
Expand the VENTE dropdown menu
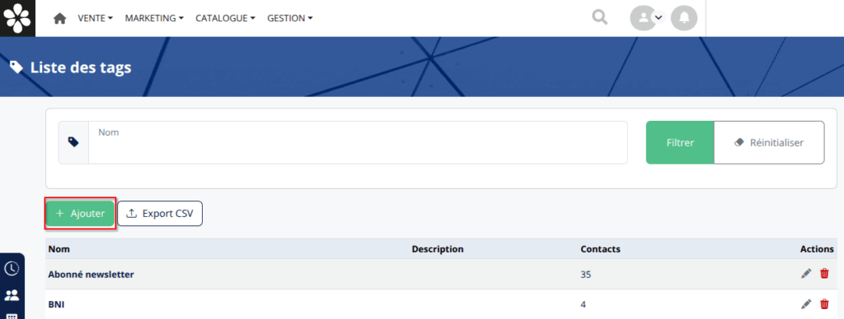(x=96, y=18)
